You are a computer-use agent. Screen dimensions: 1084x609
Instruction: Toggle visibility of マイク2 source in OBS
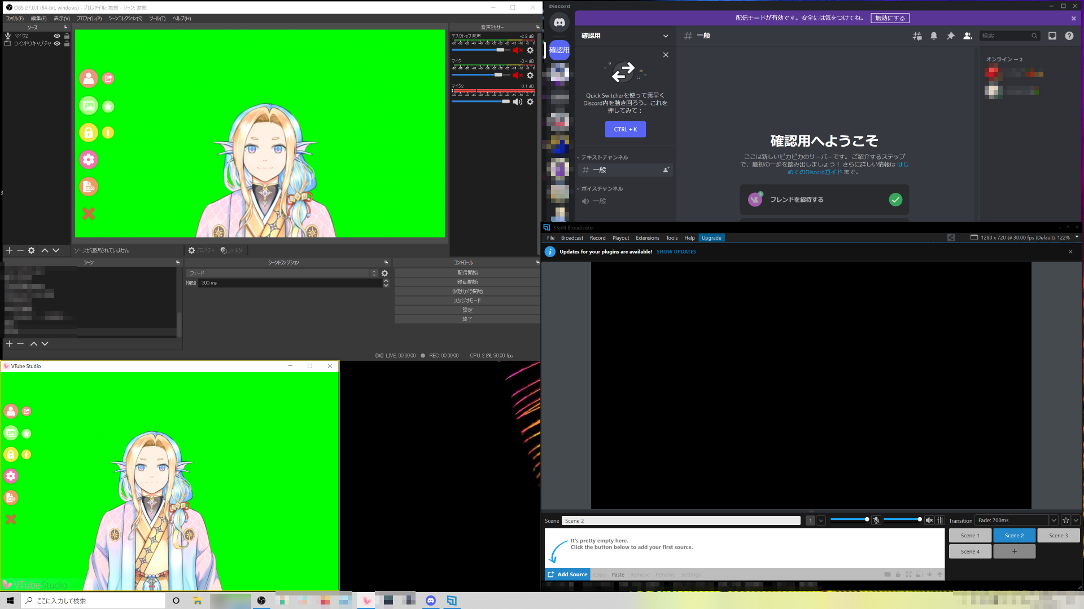(x=57, y=36)
